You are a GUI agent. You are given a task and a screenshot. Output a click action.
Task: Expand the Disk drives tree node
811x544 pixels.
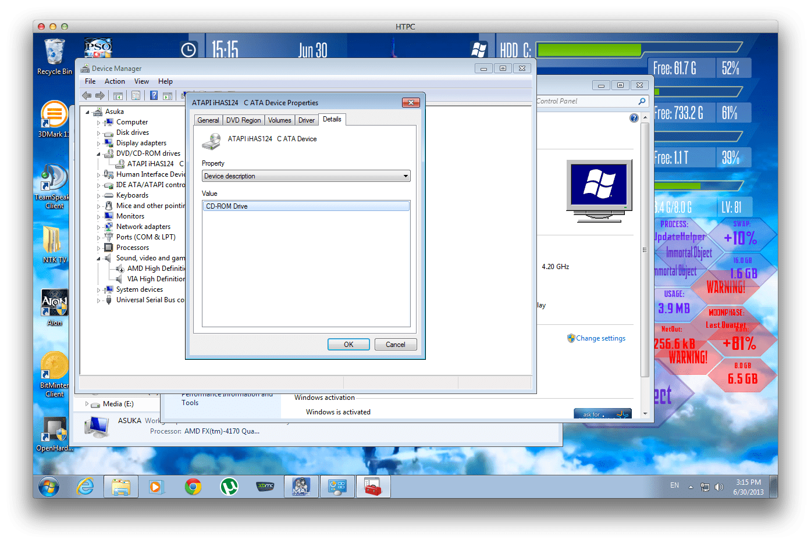pyautogui.click(x=100, y=132)
